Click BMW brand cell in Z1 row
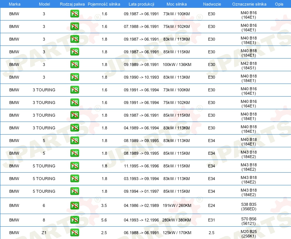 click(x=14, y=233)
